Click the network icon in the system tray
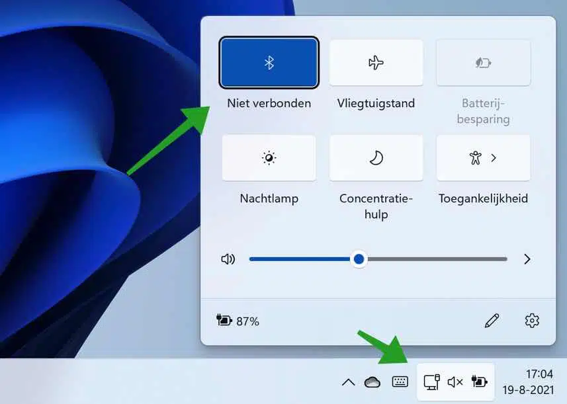This screenshot has width=567, height=404. (431, 382)
